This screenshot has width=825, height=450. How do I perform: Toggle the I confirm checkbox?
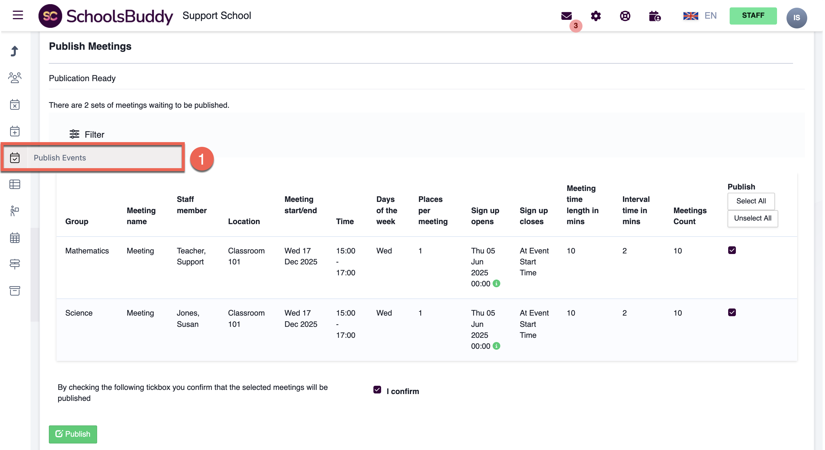pyautogui.click(x=377, y=390)
